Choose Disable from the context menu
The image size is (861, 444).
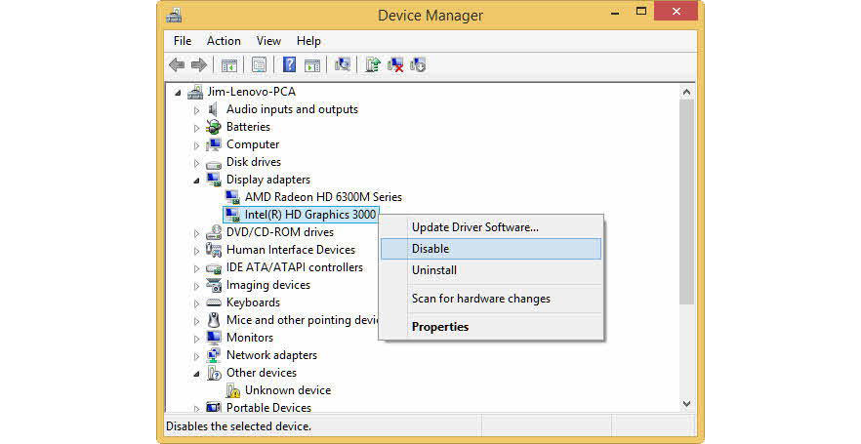tap(430, 249)
